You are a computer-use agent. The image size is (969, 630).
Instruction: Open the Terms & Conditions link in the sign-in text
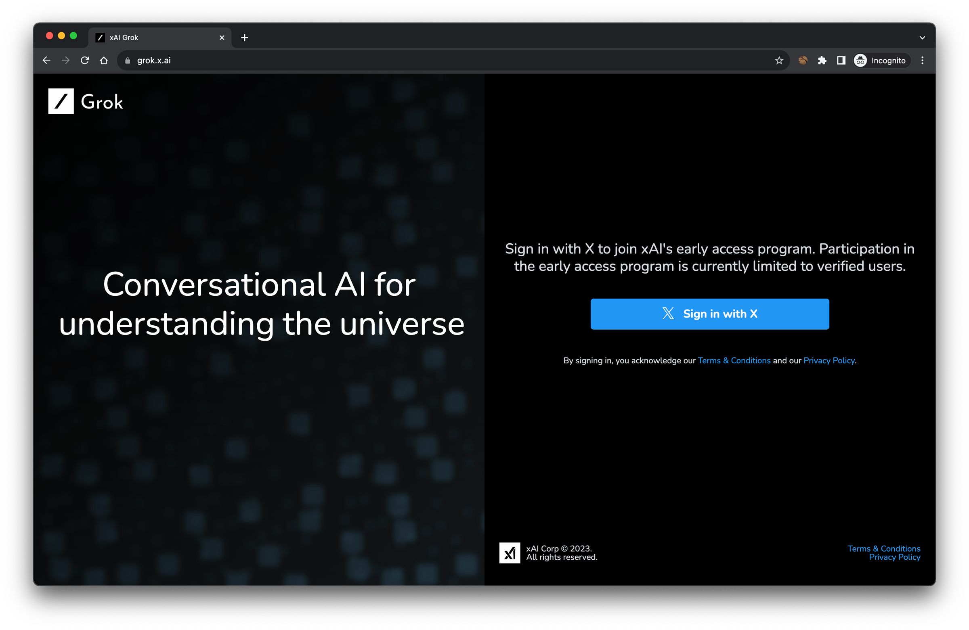click(734, 360)
